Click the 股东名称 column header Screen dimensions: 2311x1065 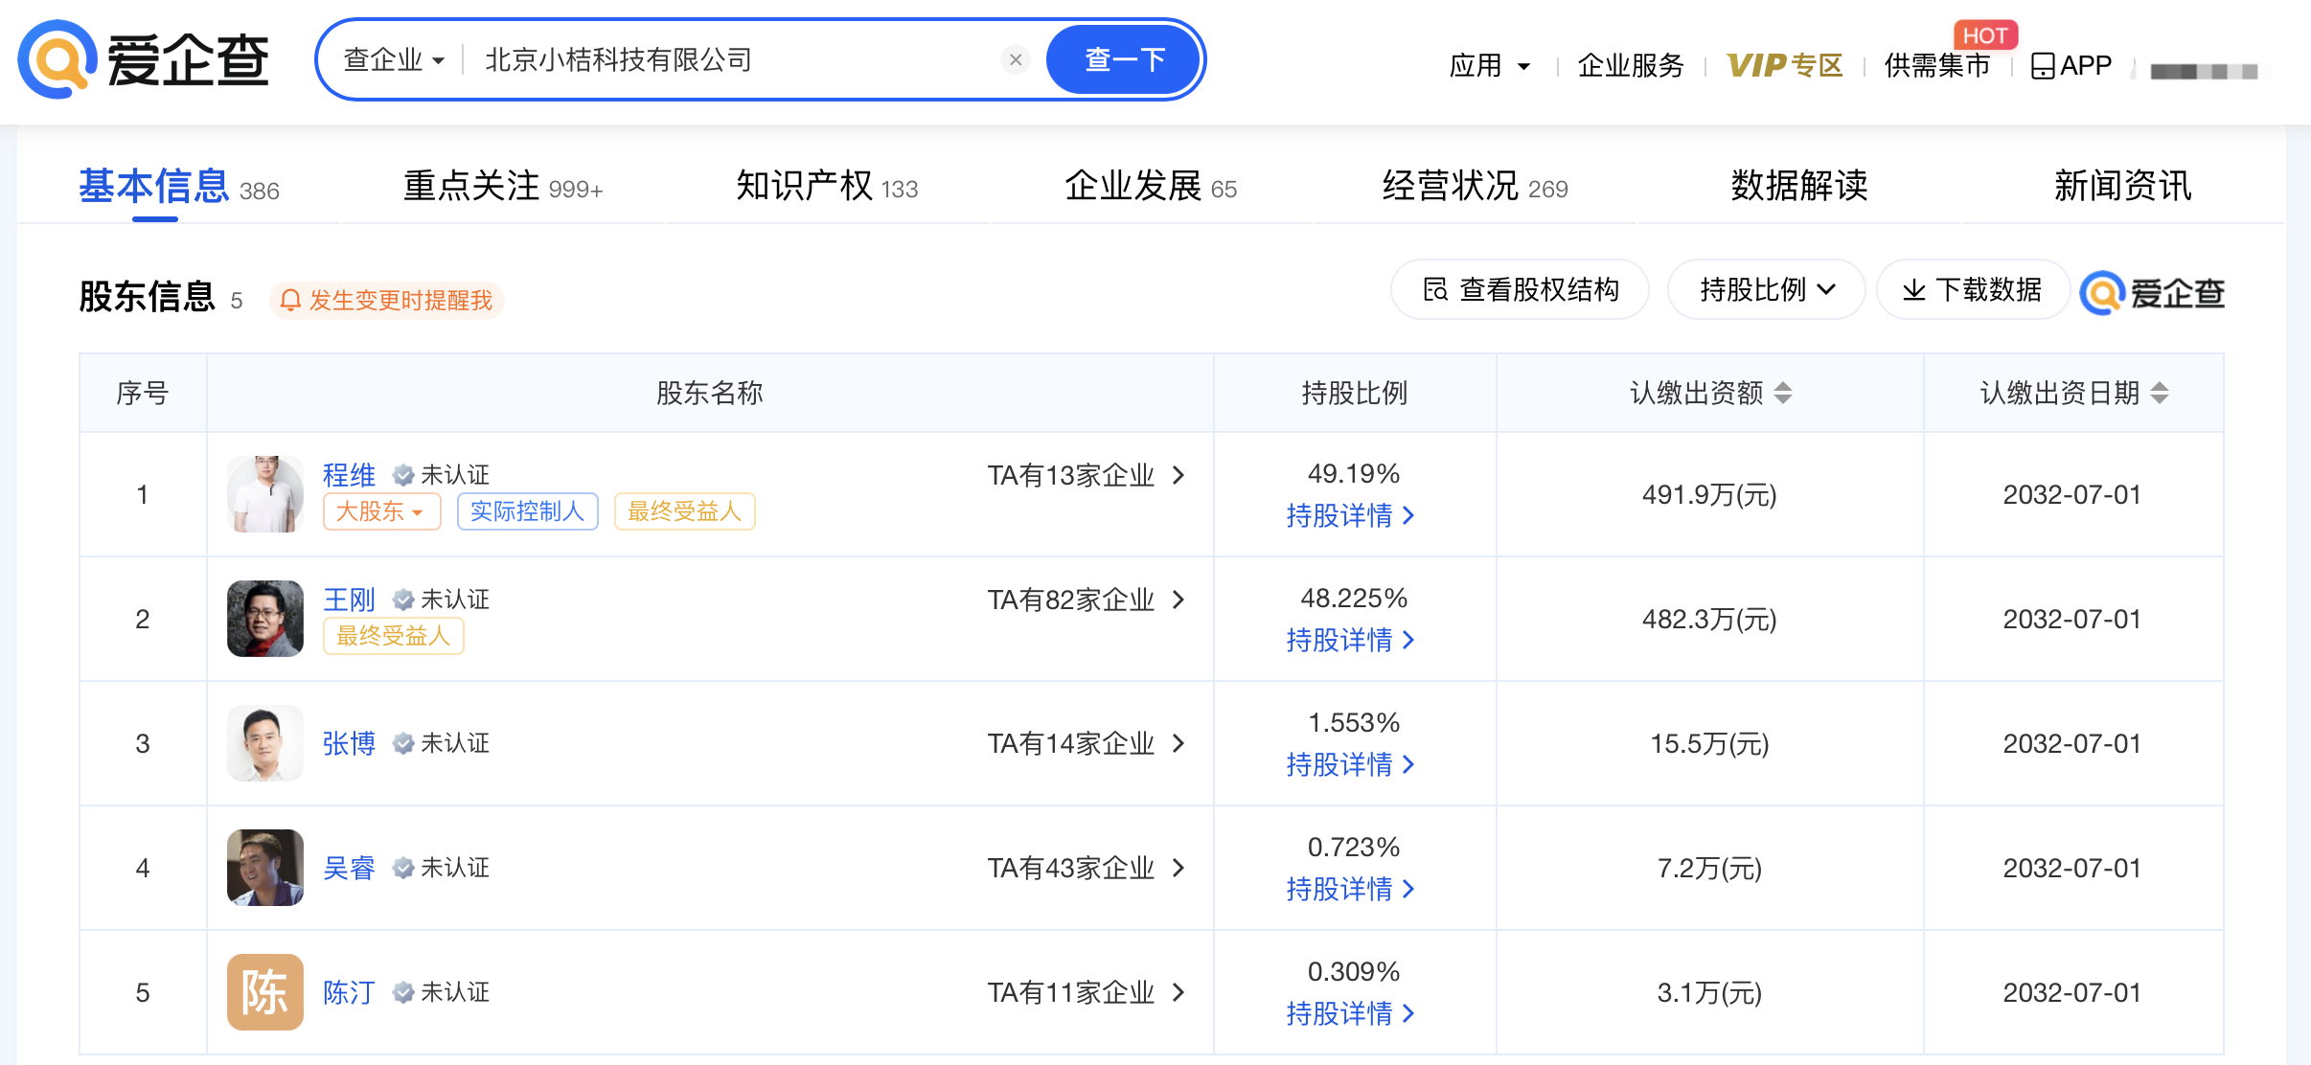tap(710, 393)
